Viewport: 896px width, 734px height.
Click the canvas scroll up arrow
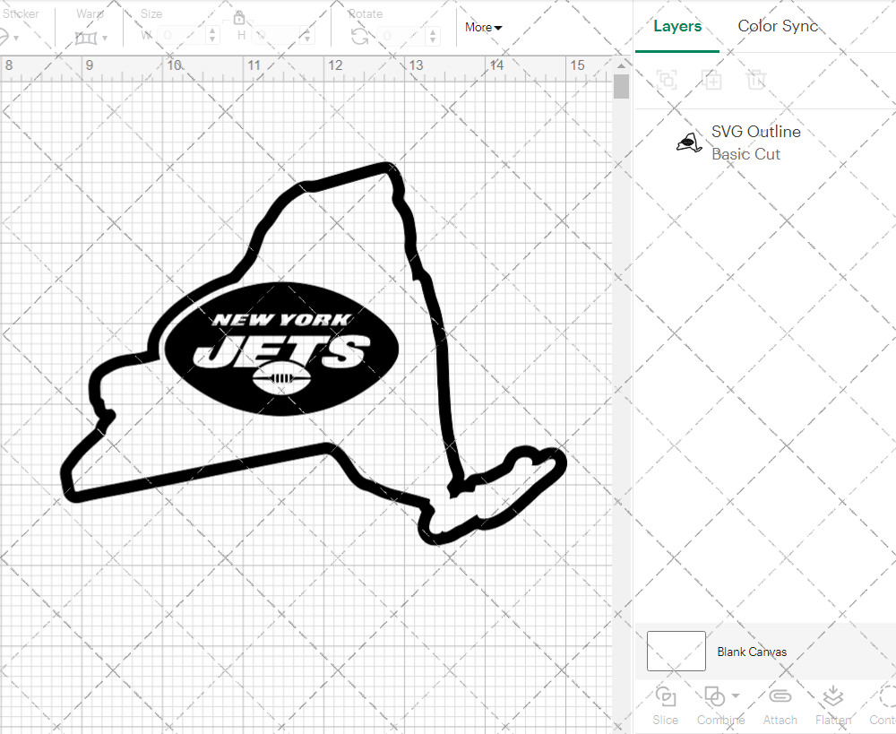coord(621,65)
